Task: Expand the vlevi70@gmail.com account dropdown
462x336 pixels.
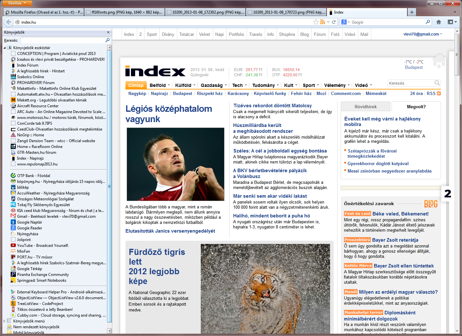Action: coord(441,34)
